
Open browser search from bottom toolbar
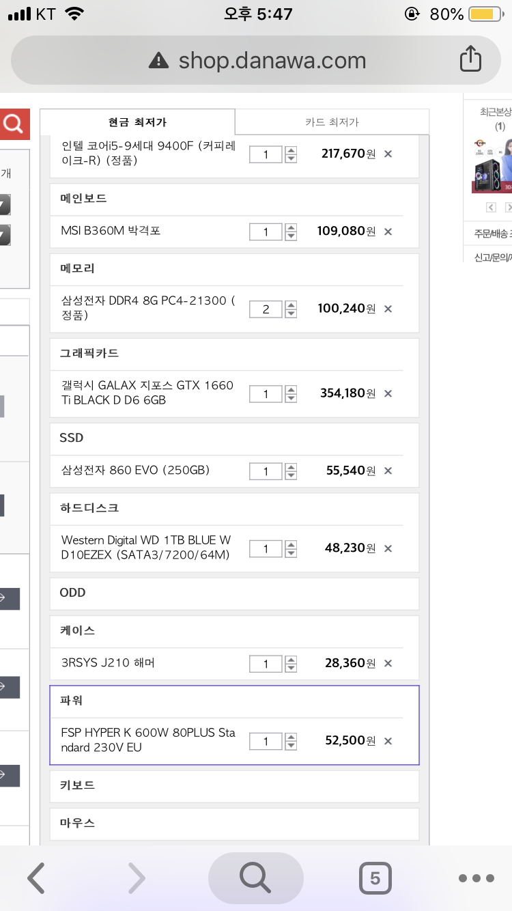click(255, 878)
